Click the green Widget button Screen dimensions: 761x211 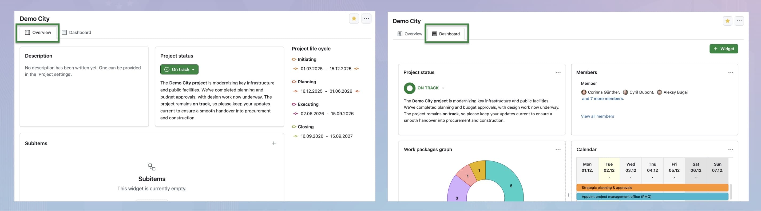[723, 49]
